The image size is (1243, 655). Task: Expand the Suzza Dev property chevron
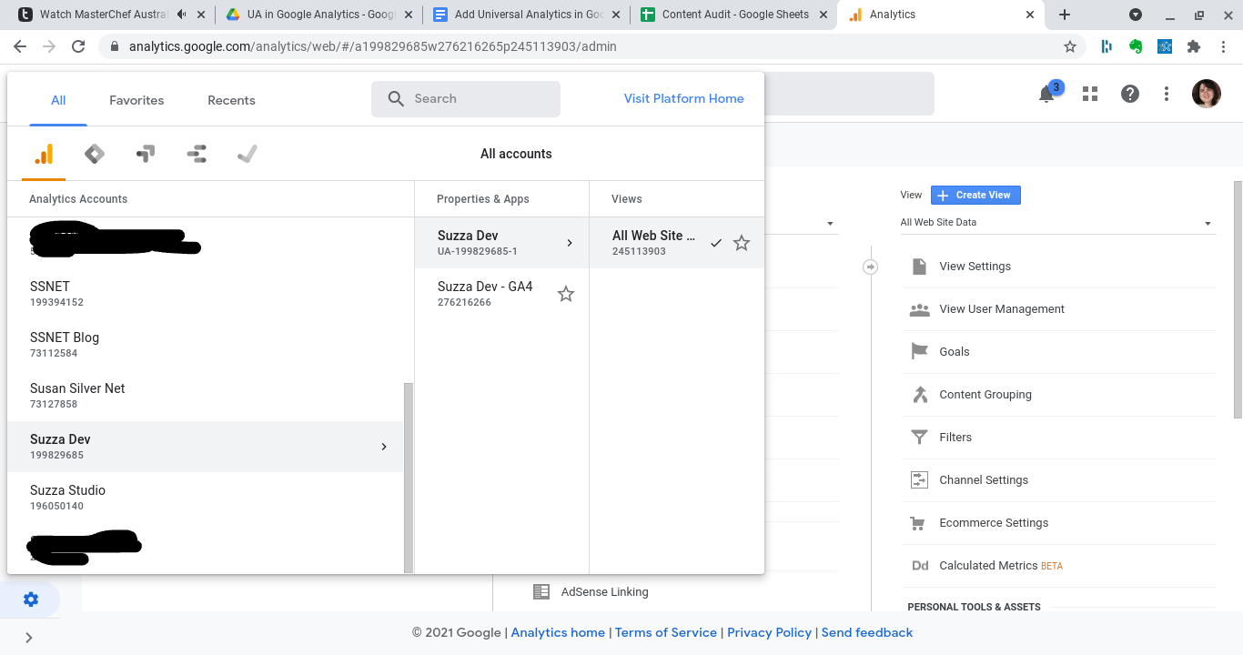coord(570,243)
